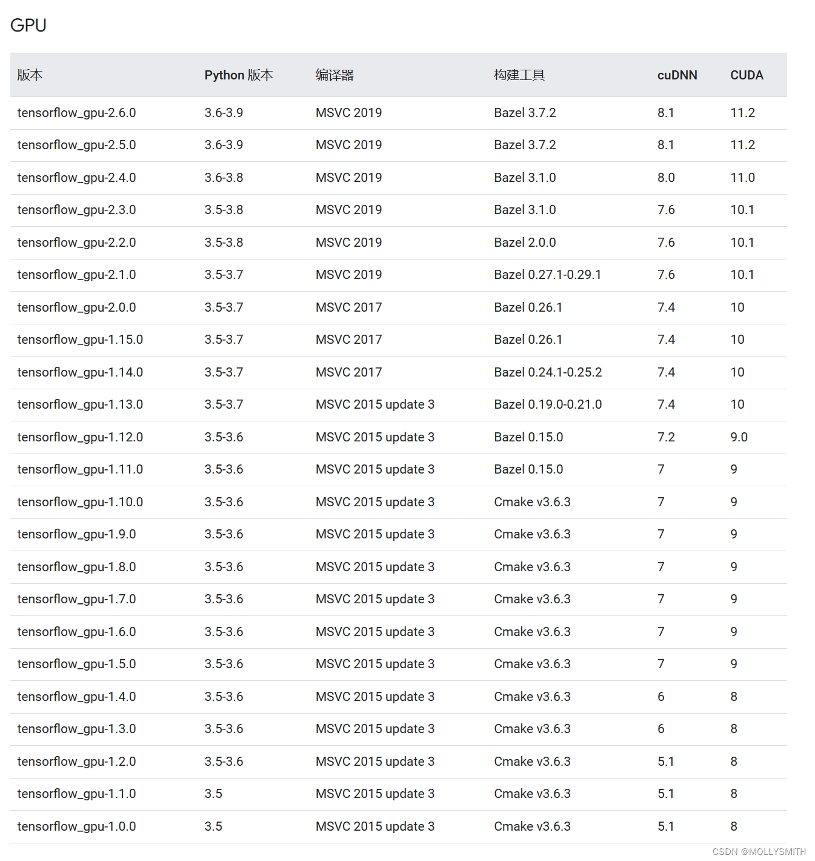Viewport: 815px width, 861px height.
Task: Click the cuDNN 7.2 cell
Action: 666,437
